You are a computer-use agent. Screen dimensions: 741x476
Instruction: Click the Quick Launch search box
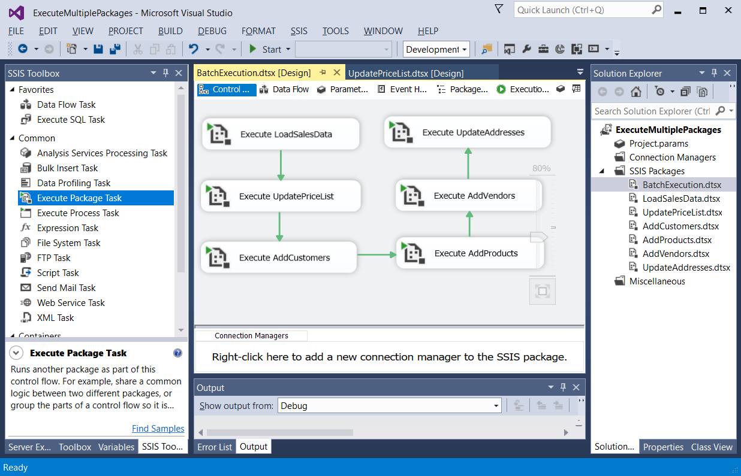[x=589, y=10]
